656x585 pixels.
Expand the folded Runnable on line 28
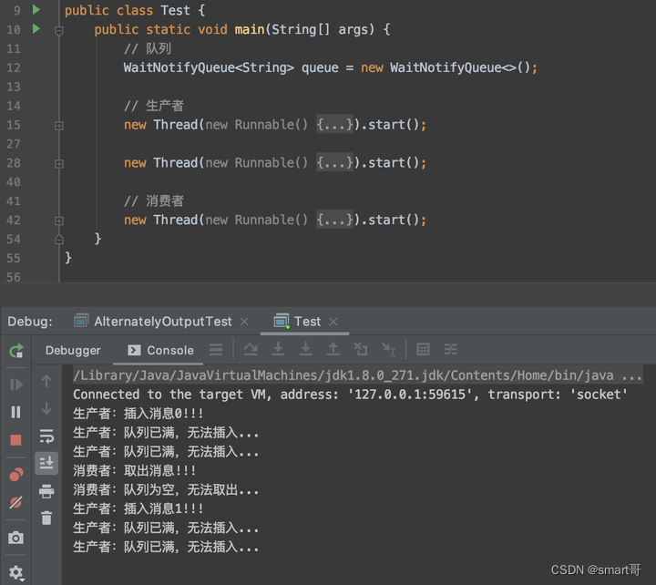[59, 164]
